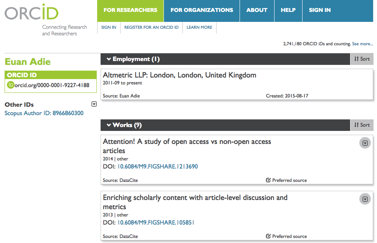Viewport: 377px width, 243px height.
Task: Open the Help menu
Action: (x=288, y=11)
